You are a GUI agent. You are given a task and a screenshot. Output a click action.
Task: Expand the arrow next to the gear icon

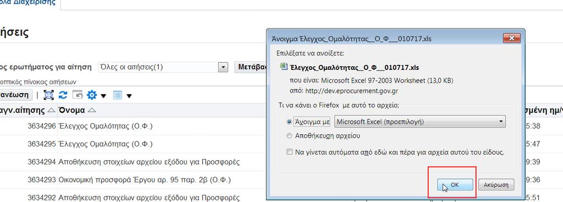103,96
